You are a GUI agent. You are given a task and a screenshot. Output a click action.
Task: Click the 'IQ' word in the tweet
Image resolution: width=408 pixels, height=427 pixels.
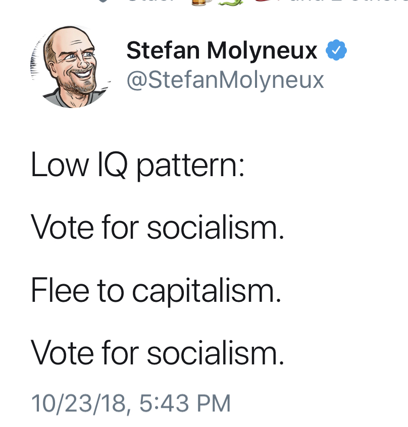112,165
